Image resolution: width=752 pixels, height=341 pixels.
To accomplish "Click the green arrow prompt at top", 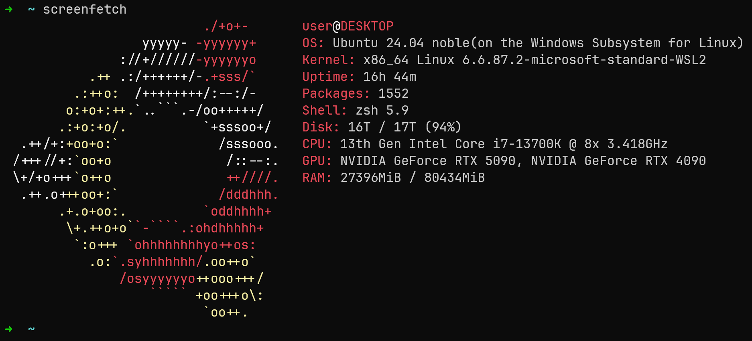I will click(x=8, y=9).
